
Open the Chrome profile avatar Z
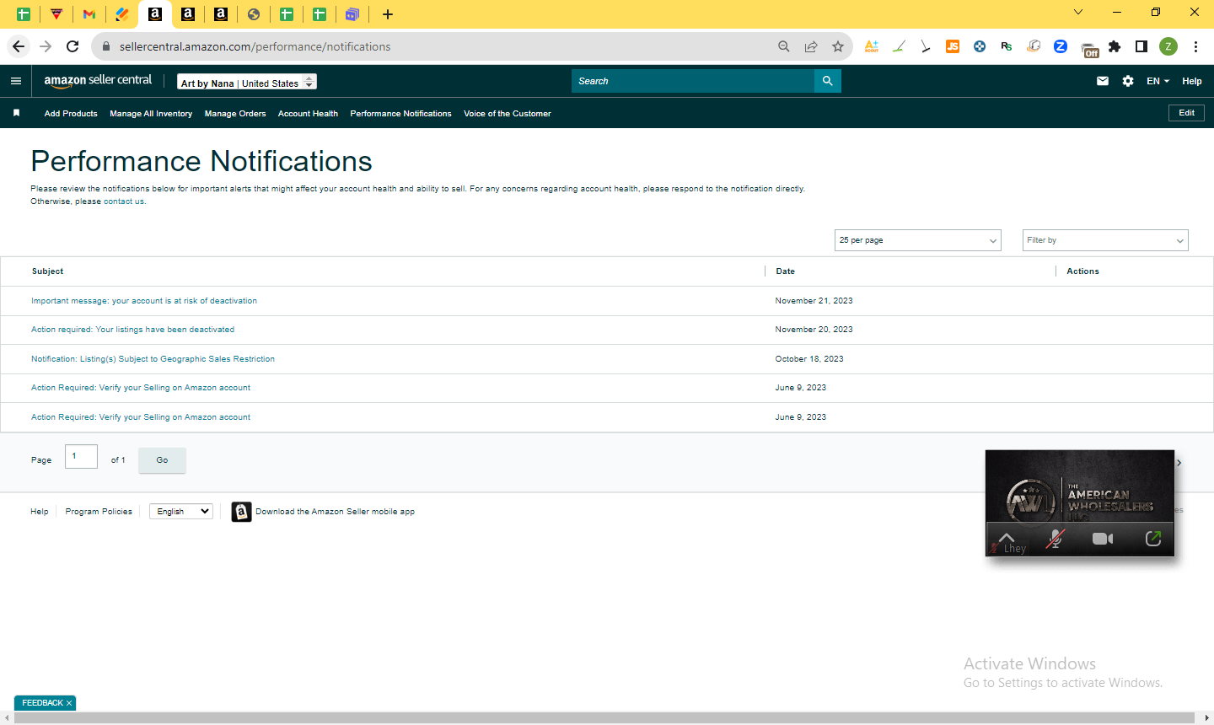(1168, 46)
